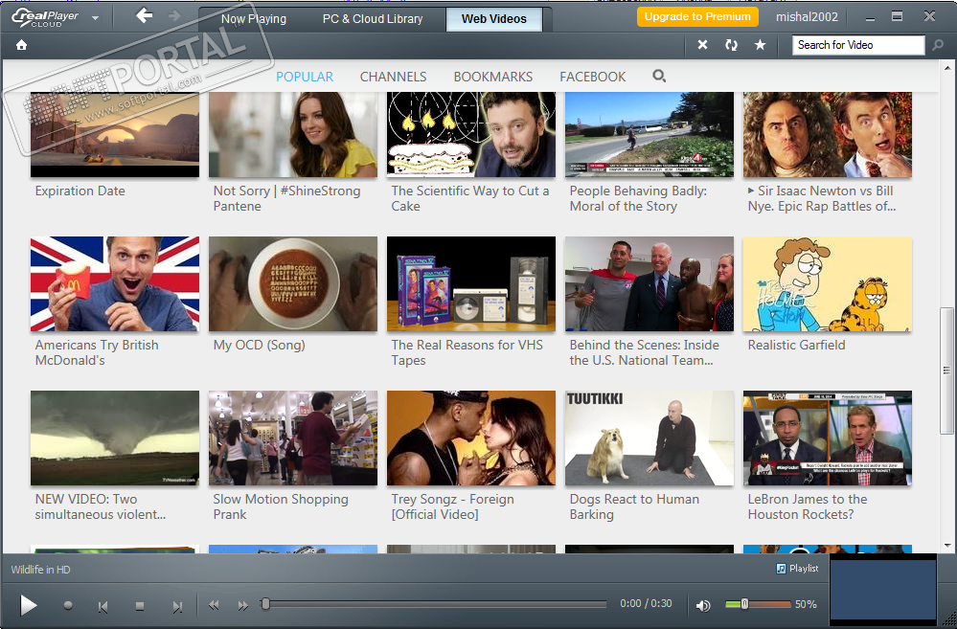Reload the page with refresh icon

click(x=731, y=45)
